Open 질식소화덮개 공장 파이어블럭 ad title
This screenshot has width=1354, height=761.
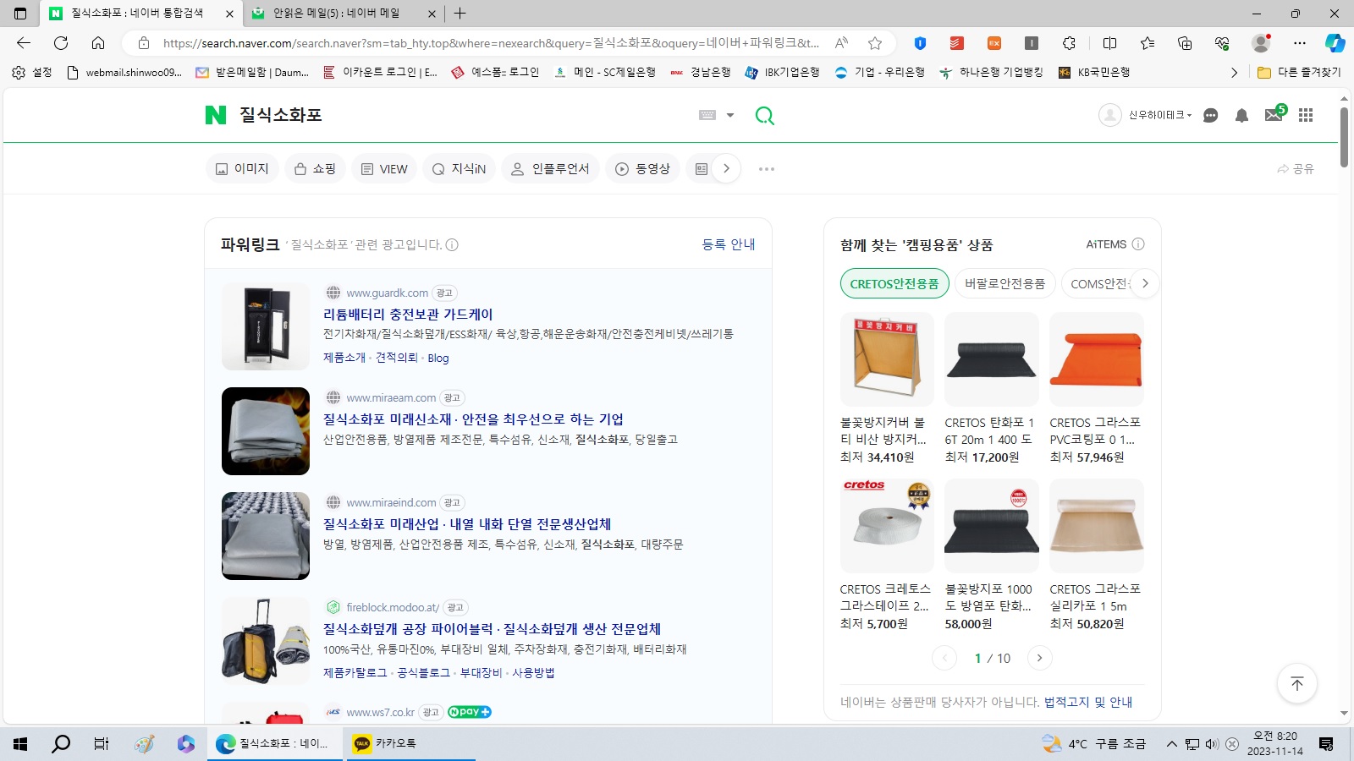point(492,629)
